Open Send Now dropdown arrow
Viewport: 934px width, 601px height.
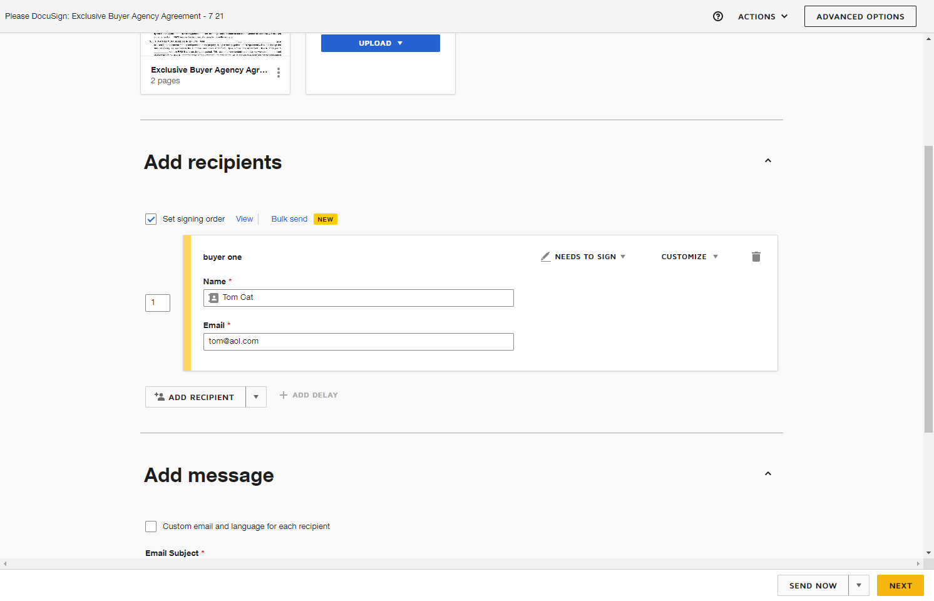859,585
